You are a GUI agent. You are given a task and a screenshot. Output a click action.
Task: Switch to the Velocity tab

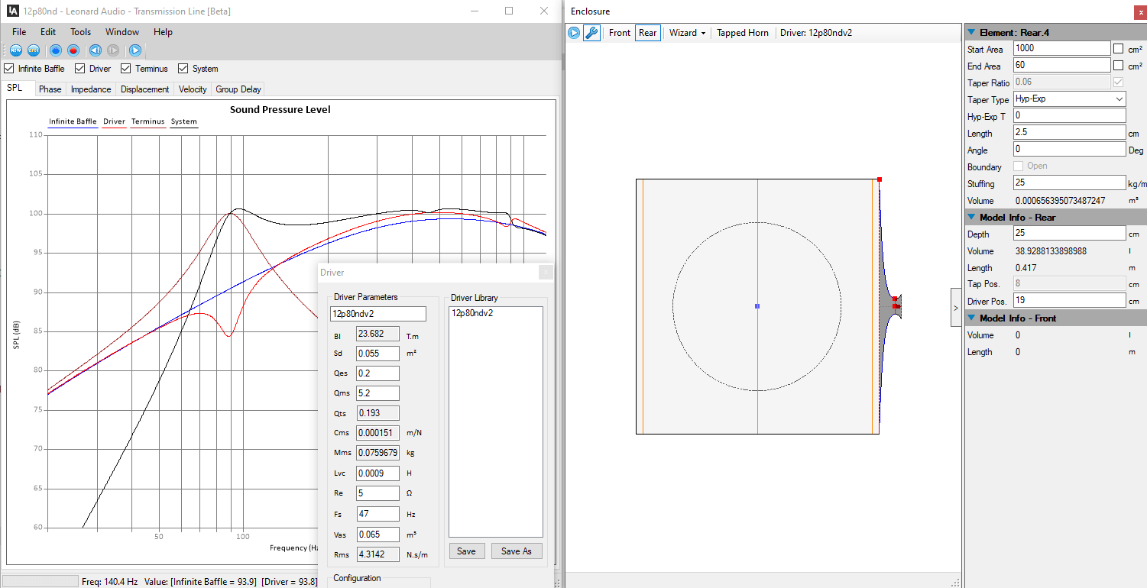tap(193, 89)
